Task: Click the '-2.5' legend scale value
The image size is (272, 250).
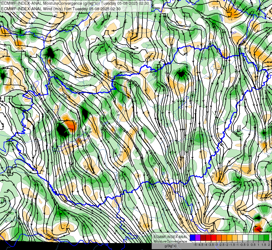Action: [x=221, y=245]
